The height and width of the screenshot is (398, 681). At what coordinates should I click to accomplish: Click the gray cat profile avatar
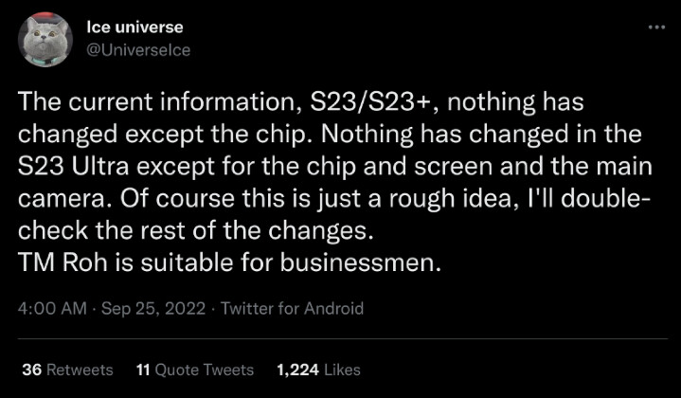point(45,40)
